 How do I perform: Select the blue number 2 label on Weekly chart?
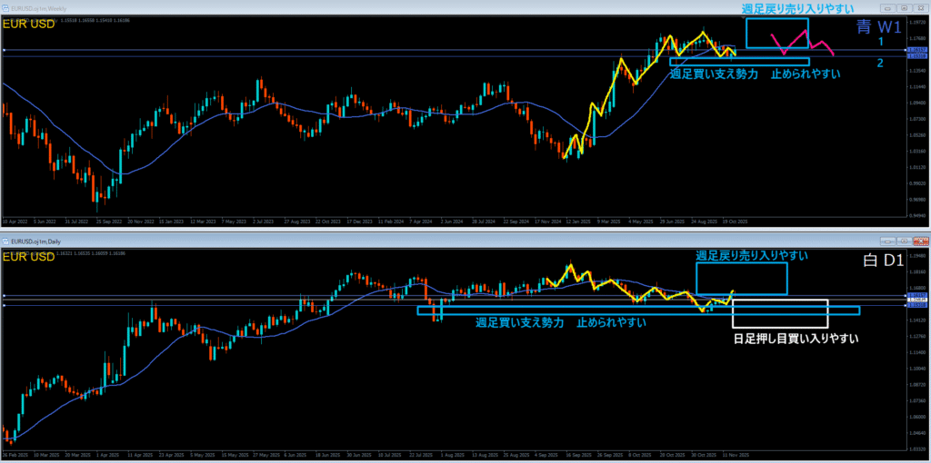[880, 63]
